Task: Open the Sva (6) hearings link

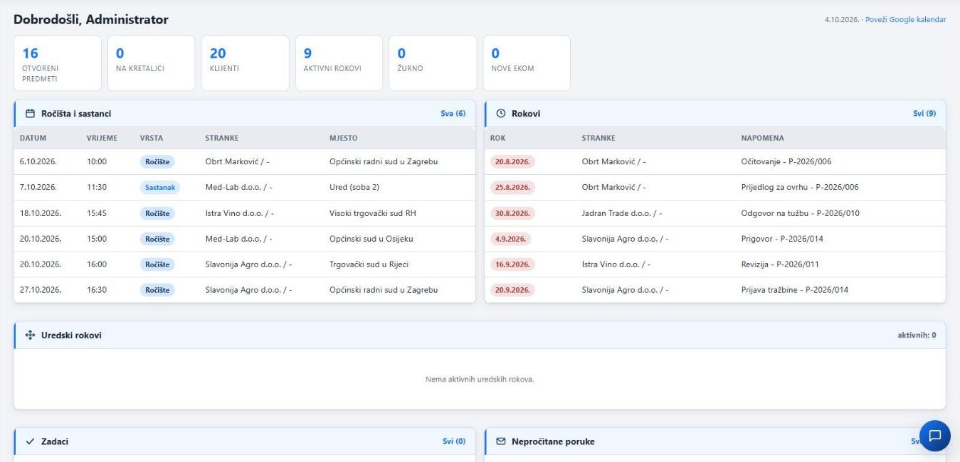Action: (x=453, y=114)
